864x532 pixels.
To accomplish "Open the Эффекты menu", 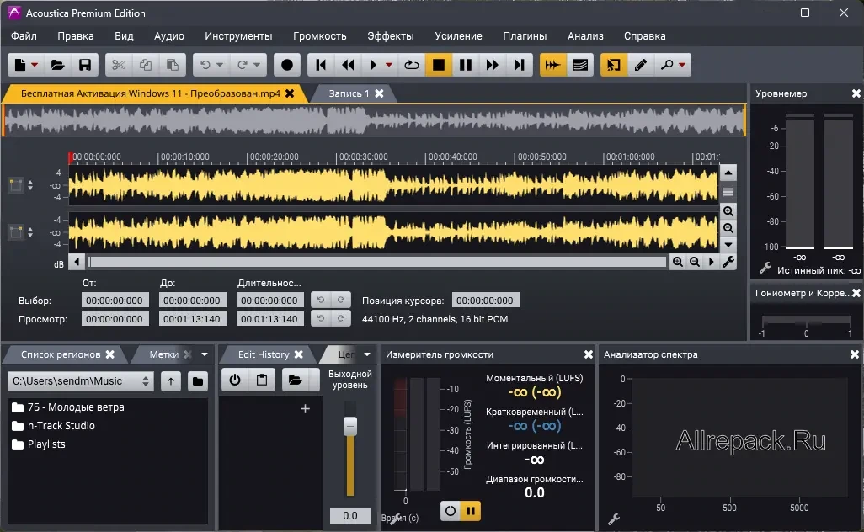I will coord(391,36).
